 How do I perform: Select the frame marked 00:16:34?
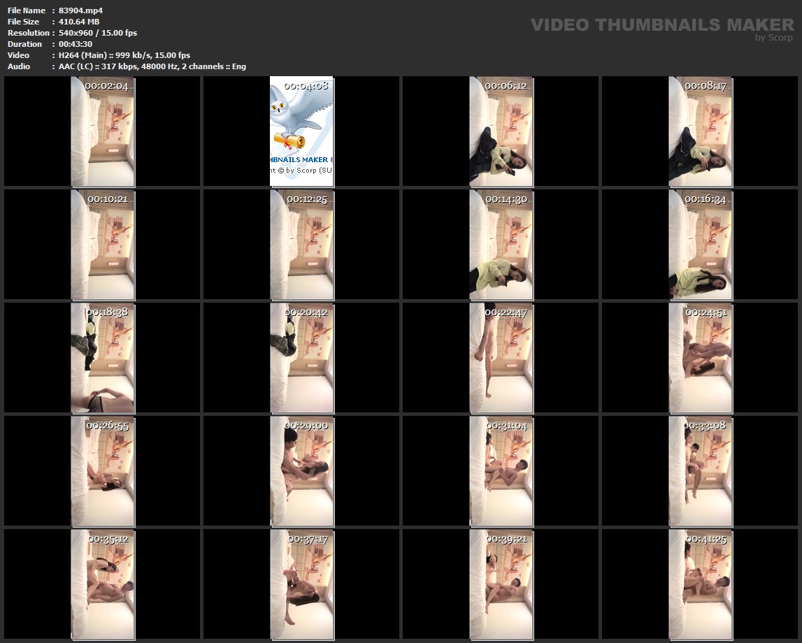(700, 245)
